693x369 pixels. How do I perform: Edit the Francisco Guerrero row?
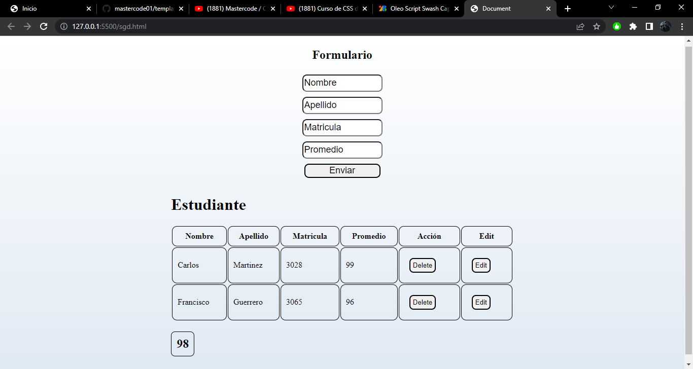[480, 302]
